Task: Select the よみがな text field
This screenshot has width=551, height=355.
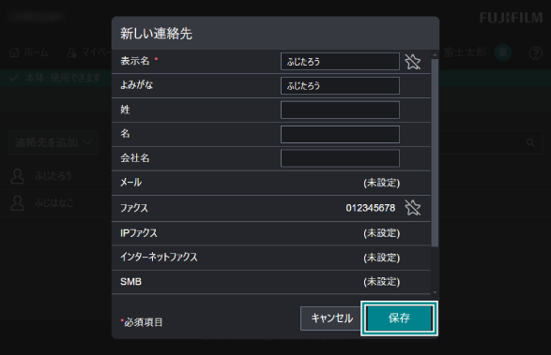Action: pyautogui.click(x=340, y=85)
